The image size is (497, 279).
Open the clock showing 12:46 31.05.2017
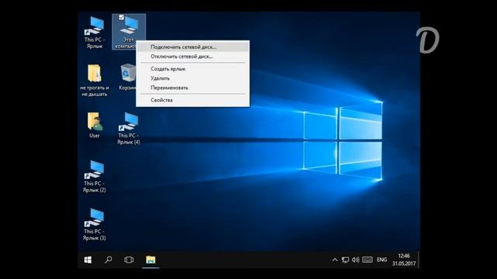click(x=404, y=260)
